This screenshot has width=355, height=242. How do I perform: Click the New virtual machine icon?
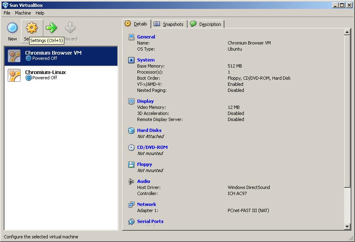click(12, 28)
